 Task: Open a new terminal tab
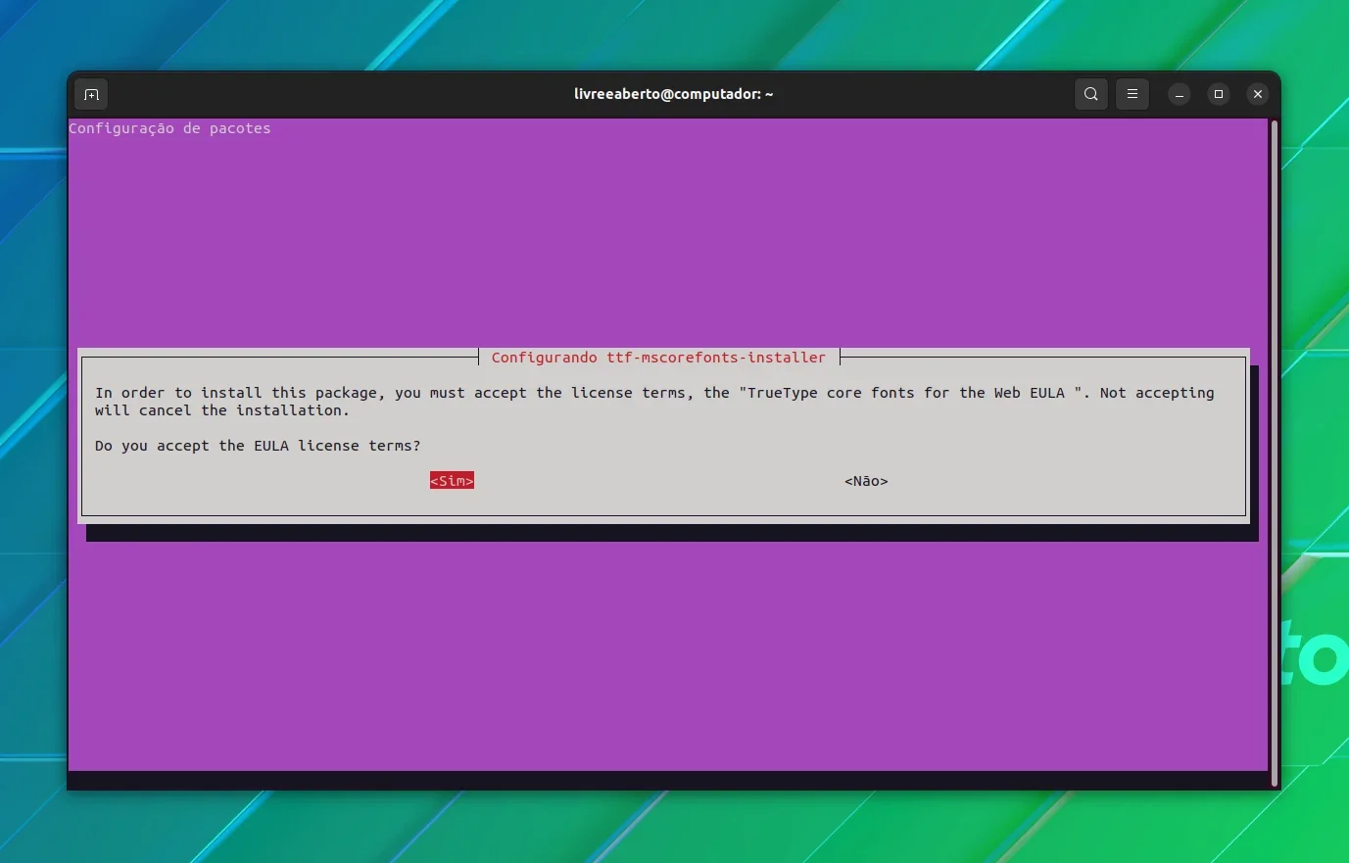(91, 94)
